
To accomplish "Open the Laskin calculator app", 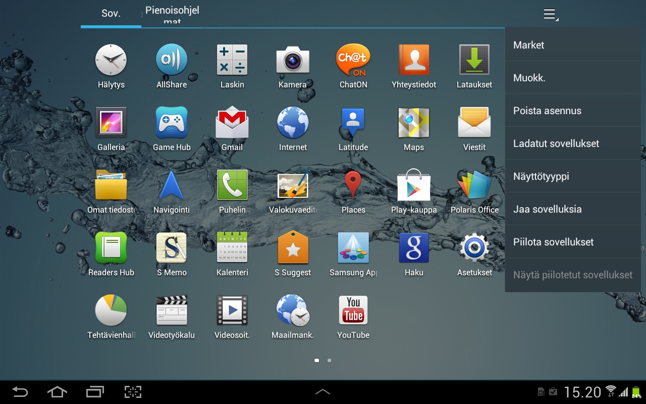I will 232,67.
